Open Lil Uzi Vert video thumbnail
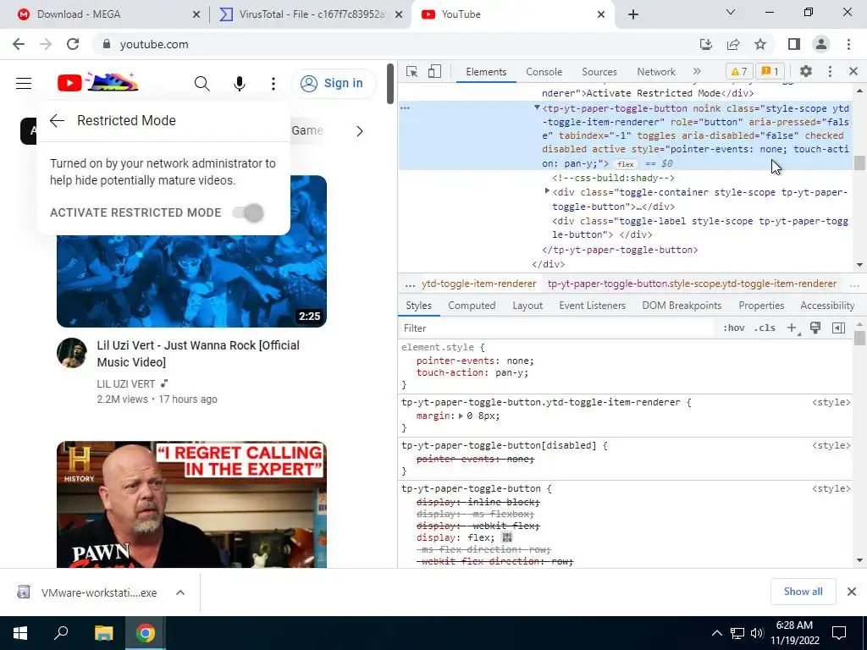The image size is (867, 650). click(192, 251)
